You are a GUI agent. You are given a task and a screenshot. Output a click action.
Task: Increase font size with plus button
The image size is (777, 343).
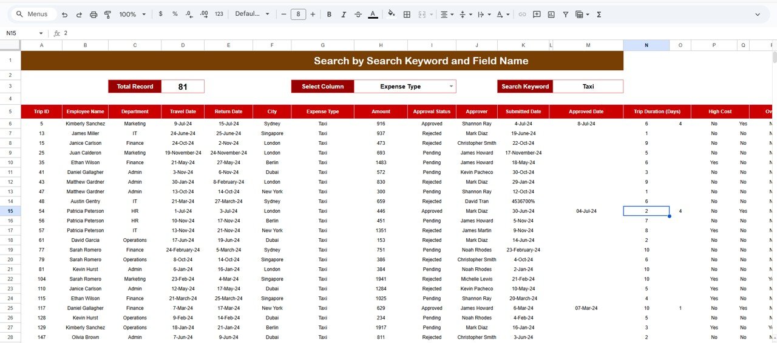point(313,14)
